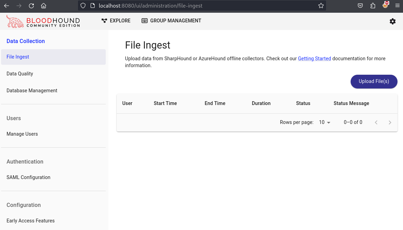Open Group Management page
The height and width of the screenshot is (230, 403).
point(172,21)
